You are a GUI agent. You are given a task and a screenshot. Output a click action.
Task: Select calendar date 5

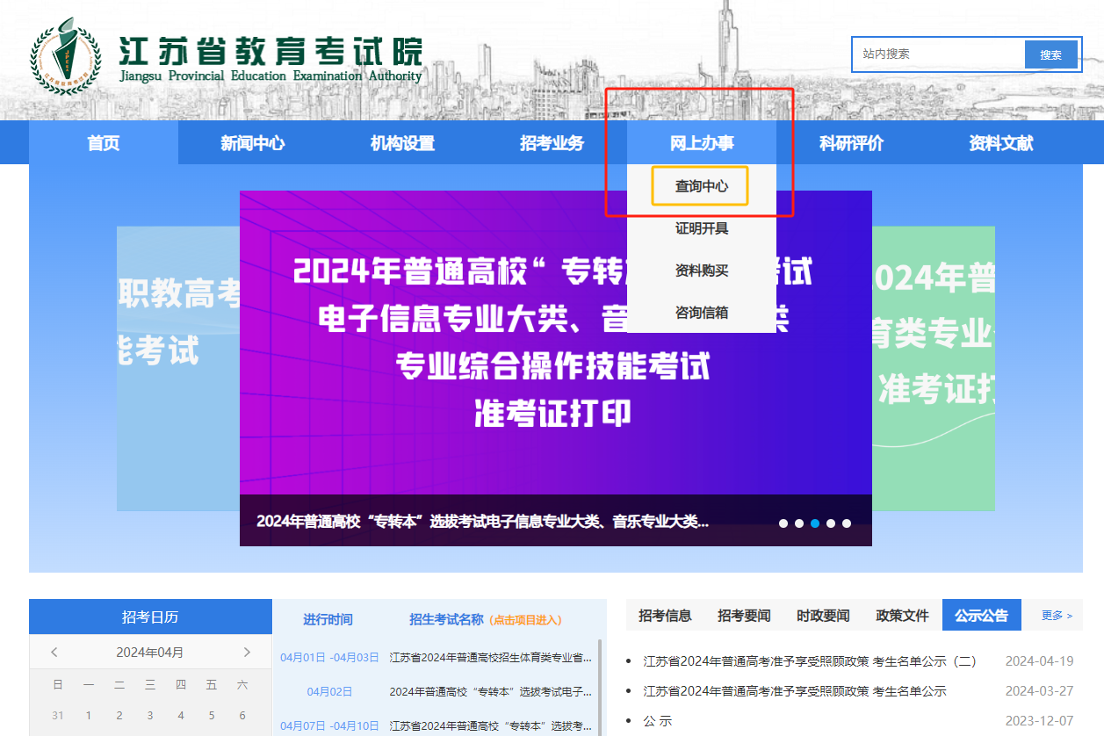coord(212,716)
